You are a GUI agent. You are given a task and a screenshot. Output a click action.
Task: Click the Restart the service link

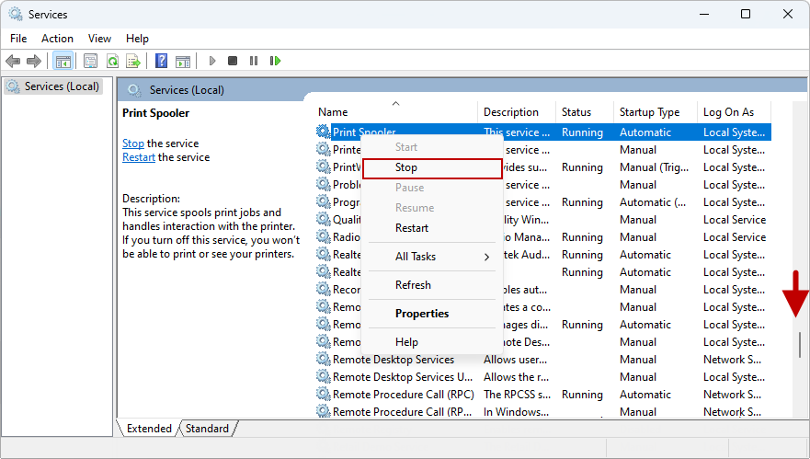point(139,157)
